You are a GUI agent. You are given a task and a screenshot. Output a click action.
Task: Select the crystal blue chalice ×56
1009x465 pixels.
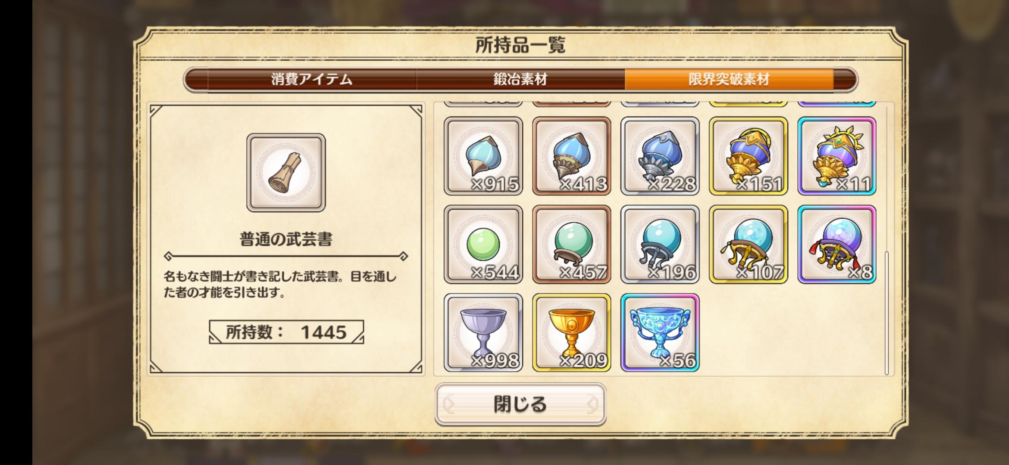(x=660, y=332)
